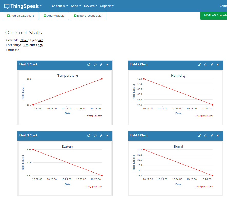Image resolution: width=227 pixels, height=201 pixels.
Task: Select the last Temperature data point
Action: 102,79
